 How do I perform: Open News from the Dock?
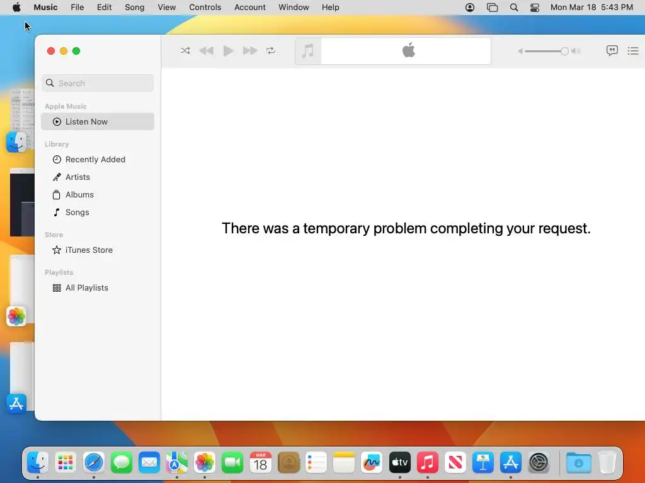click(455, 462)
